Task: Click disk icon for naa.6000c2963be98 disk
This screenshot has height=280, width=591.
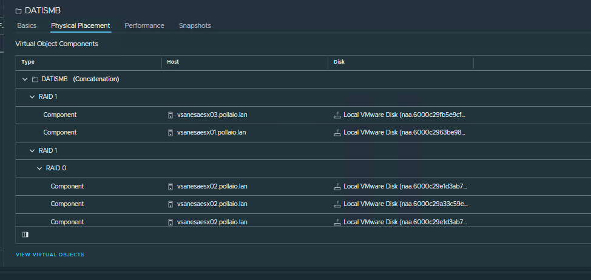Action: (337, 133)
